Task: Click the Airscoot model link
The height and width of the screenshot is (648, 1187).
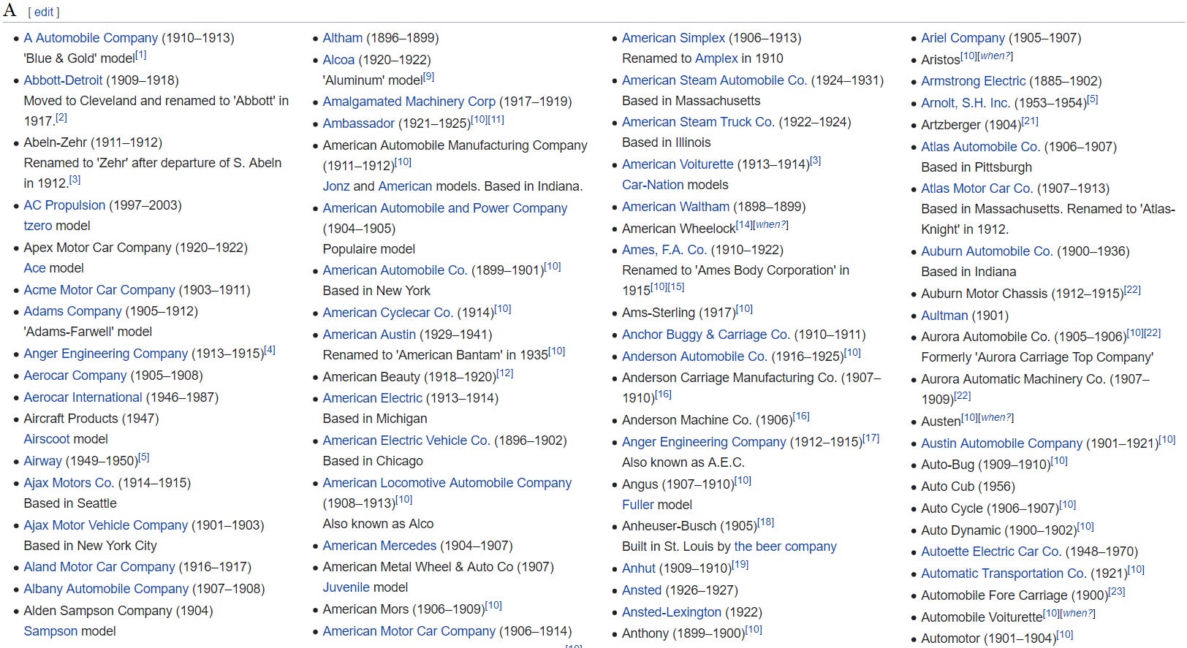Action: tap(47, 439)
